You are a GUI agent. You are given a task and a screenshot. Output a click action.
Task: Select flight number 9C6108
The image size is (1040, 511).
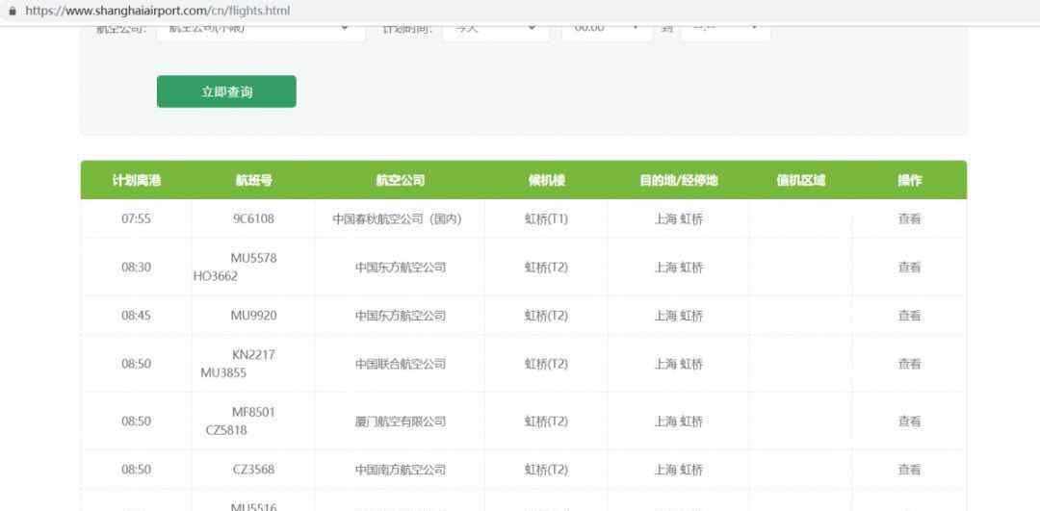[253, 218]
